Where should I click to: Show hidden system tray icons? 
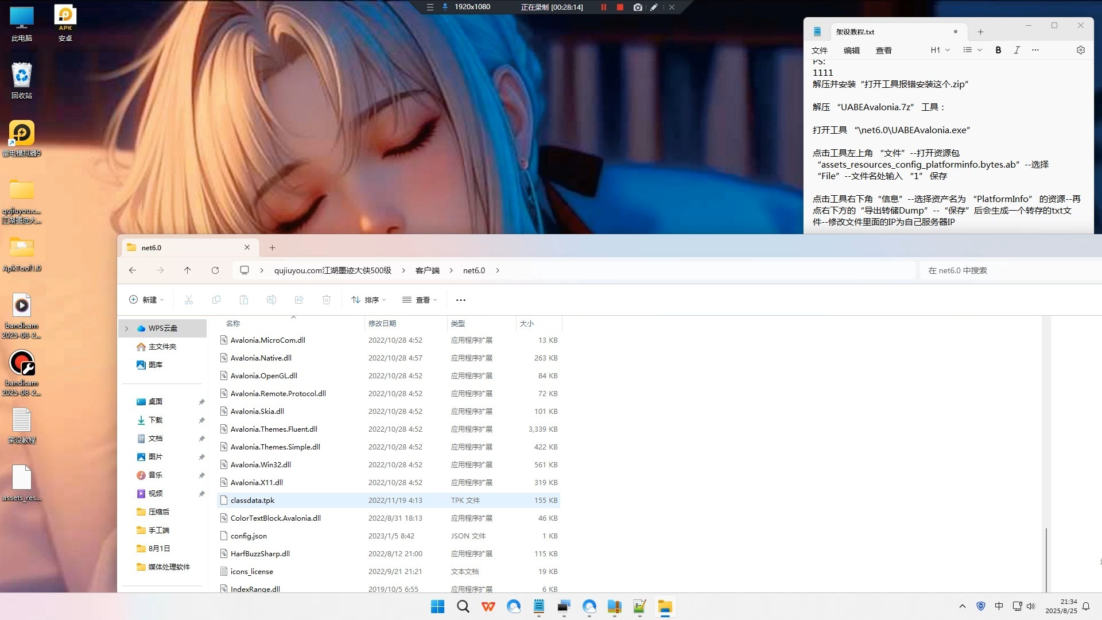click(963, 606)
